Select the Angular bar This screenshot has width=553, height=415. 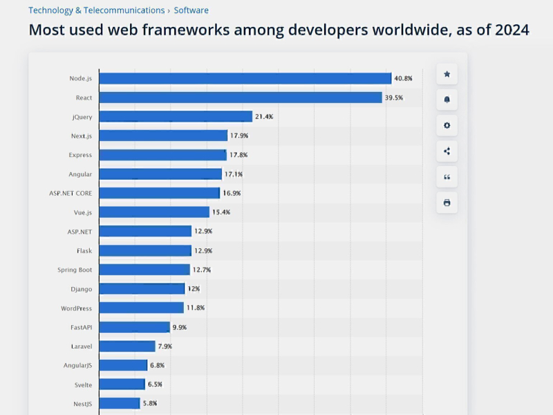point(160,174)
